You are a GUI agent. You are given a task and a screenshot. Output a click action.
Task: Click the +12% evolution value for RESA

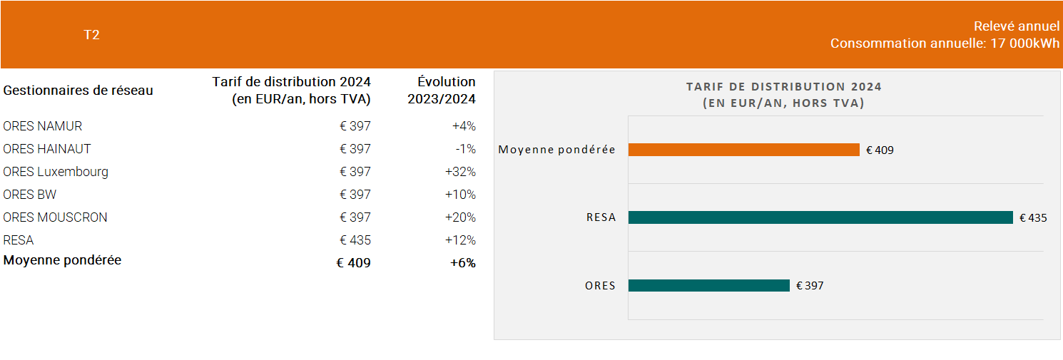point(460,240)
